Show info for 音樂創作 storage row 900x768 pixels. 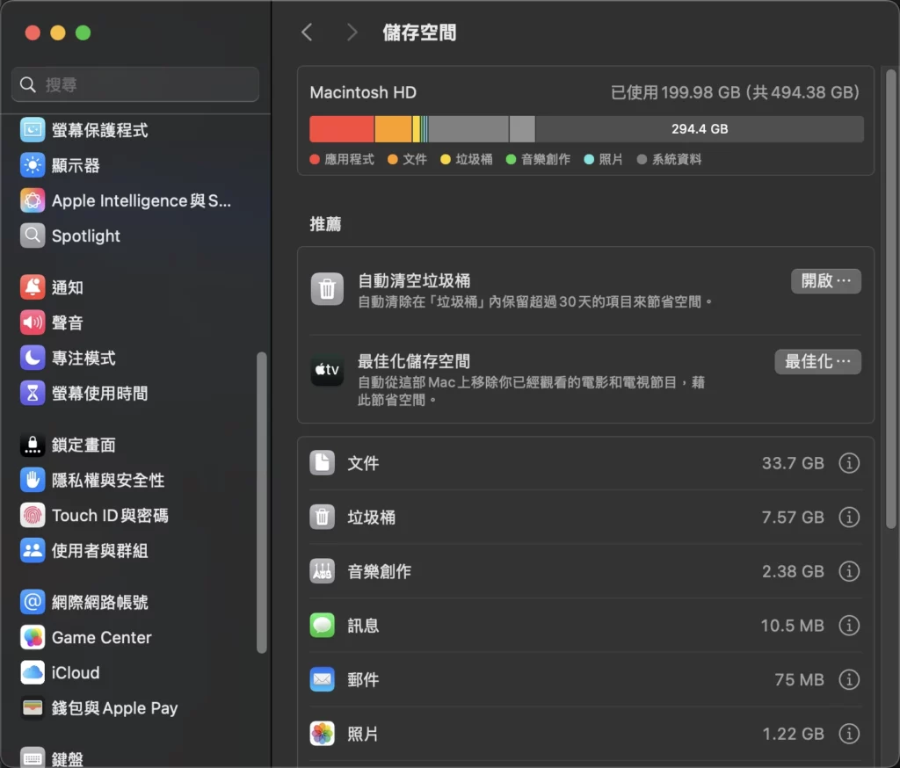pos(849,571)
